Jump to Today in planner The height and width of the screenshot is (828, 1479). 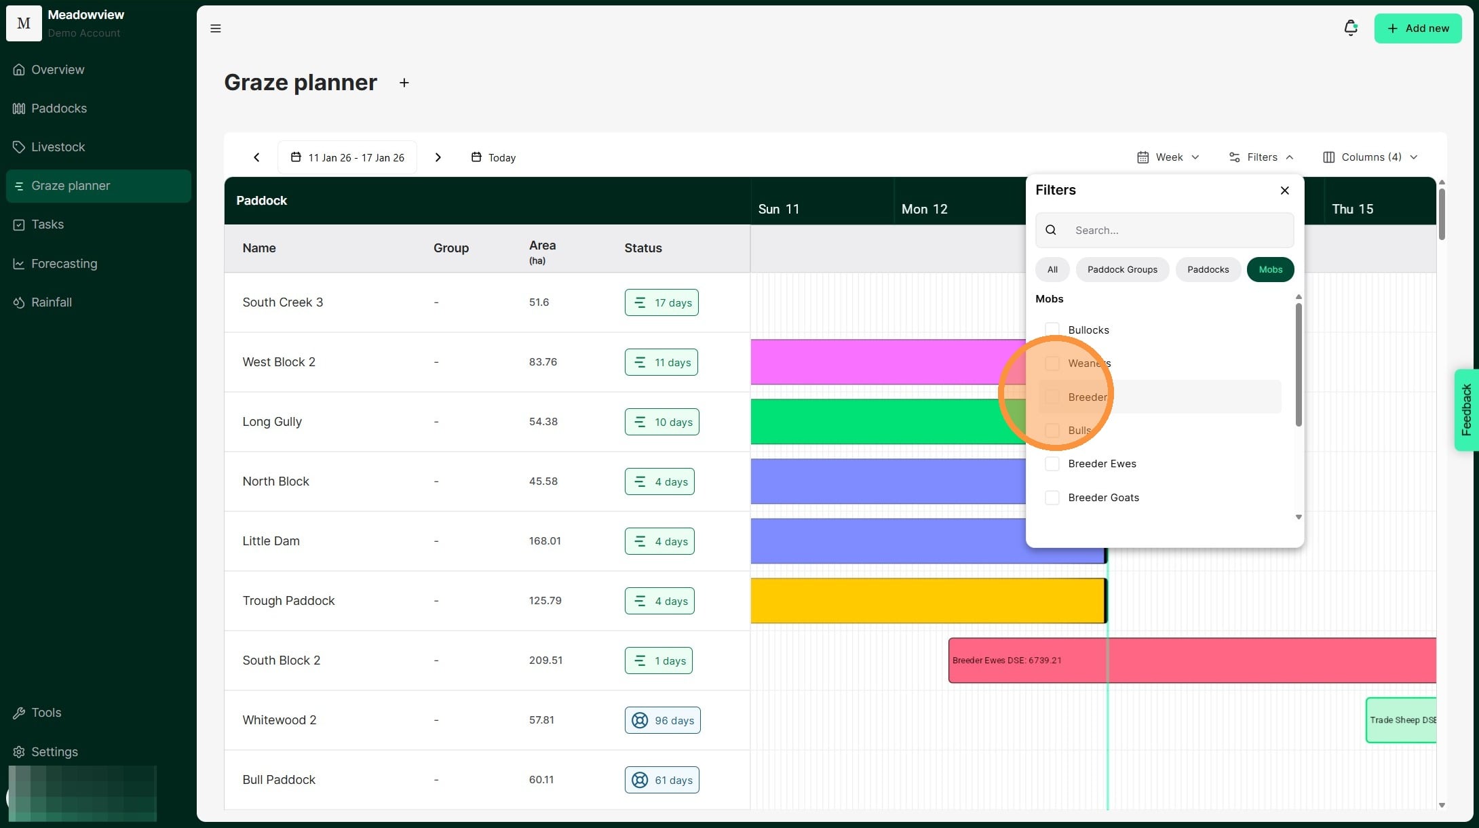point(493,157)
